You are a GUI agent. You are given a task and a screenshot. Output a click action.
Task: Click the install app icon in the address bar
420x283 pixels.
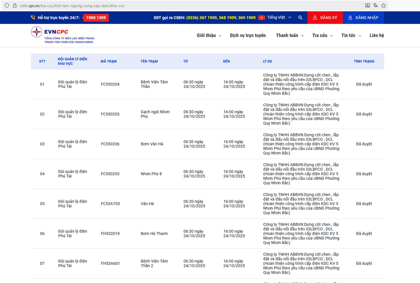[367, 6]
